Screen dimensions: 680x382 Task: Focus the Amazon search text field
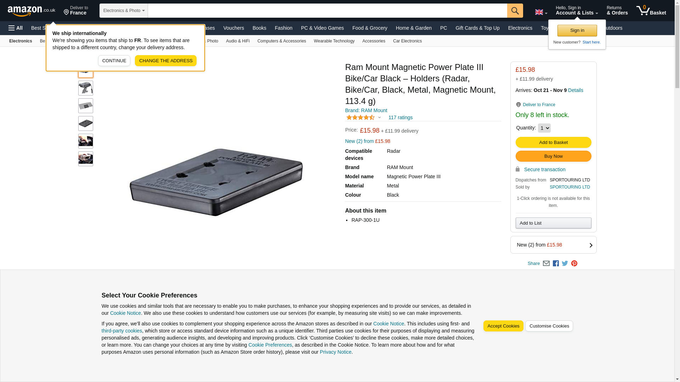coord(327,11)
